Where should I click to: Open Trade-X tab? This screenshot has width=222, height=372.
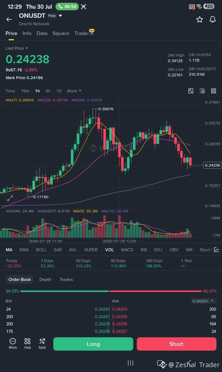click(x=84, y=33)
